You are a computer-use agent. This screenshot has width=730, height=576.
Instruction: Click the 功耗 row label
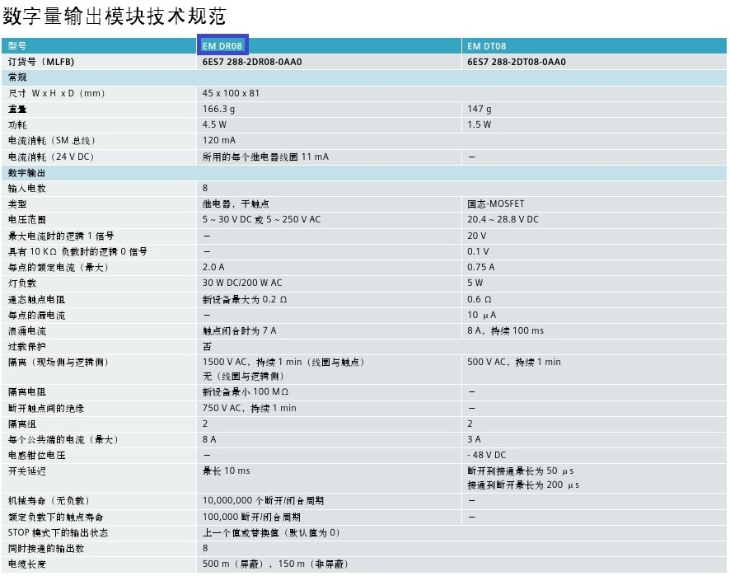[x=17, y=124]
